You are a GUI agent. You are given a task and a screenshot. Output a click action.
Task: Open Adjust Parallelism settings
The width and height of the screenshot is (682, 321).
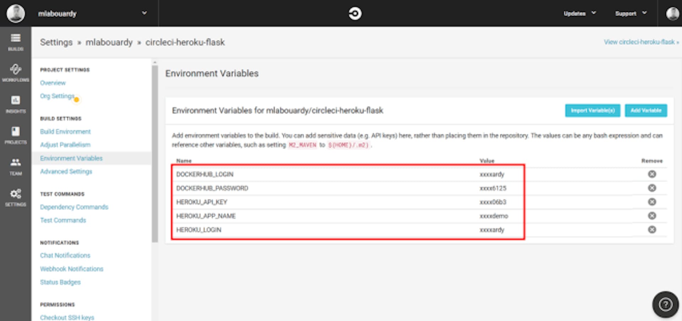(x=65, y=145)
